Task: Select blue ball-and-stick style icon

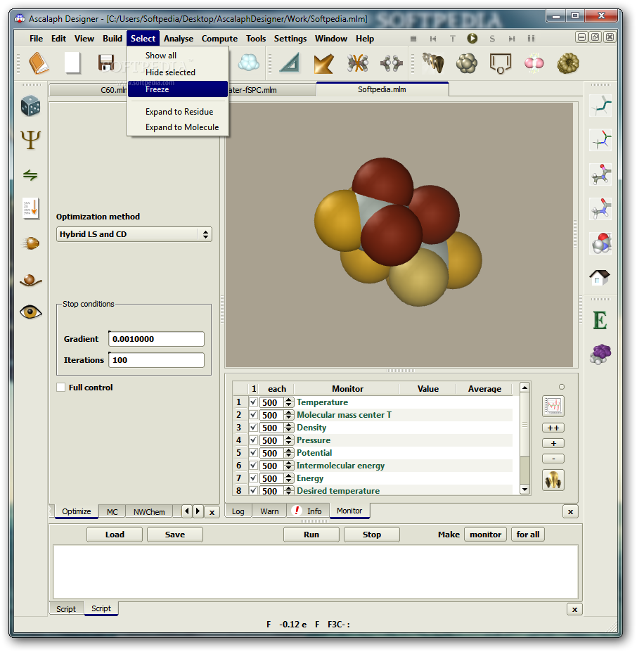Action: point(601,209)
